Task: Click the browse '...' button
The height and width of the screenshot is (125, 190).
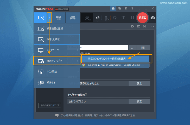Action: tap(132, 48)
